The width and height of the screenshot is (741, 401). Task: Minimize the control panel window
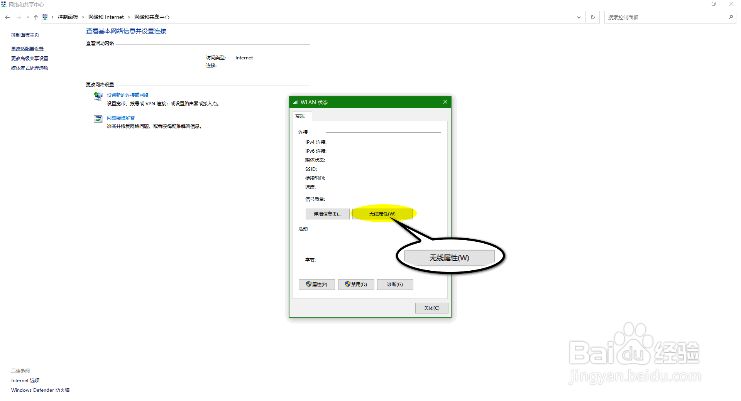tap(696, 4)
